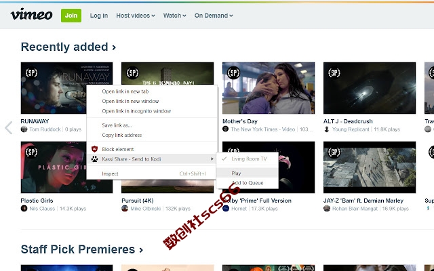Screen dimensions: 434x271
Task: Choose Open link in new window
Action: coord(152,101)
